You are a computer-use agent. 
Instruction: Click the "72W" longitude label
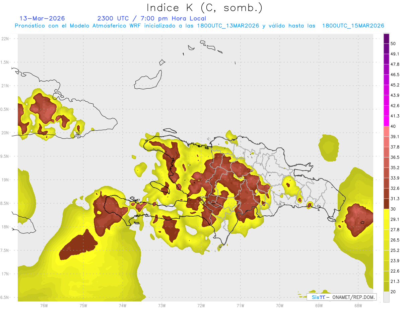[x=201, y=305]
